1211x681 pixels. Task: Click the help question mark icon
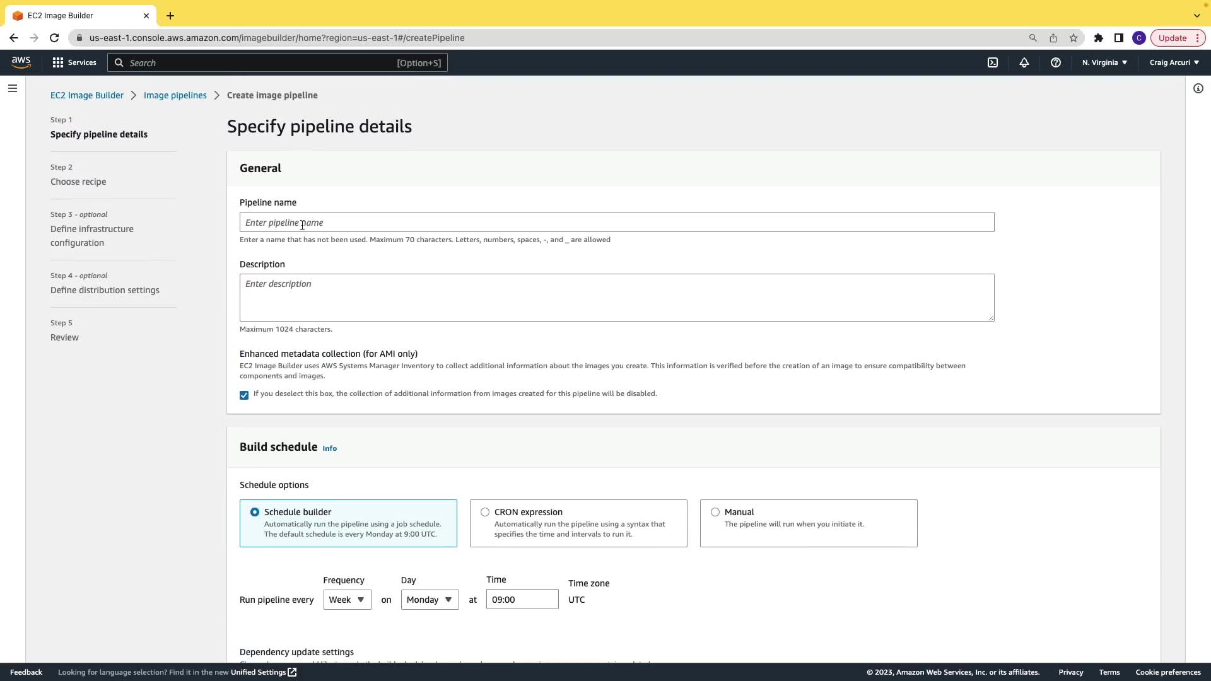pos(1056,62)
